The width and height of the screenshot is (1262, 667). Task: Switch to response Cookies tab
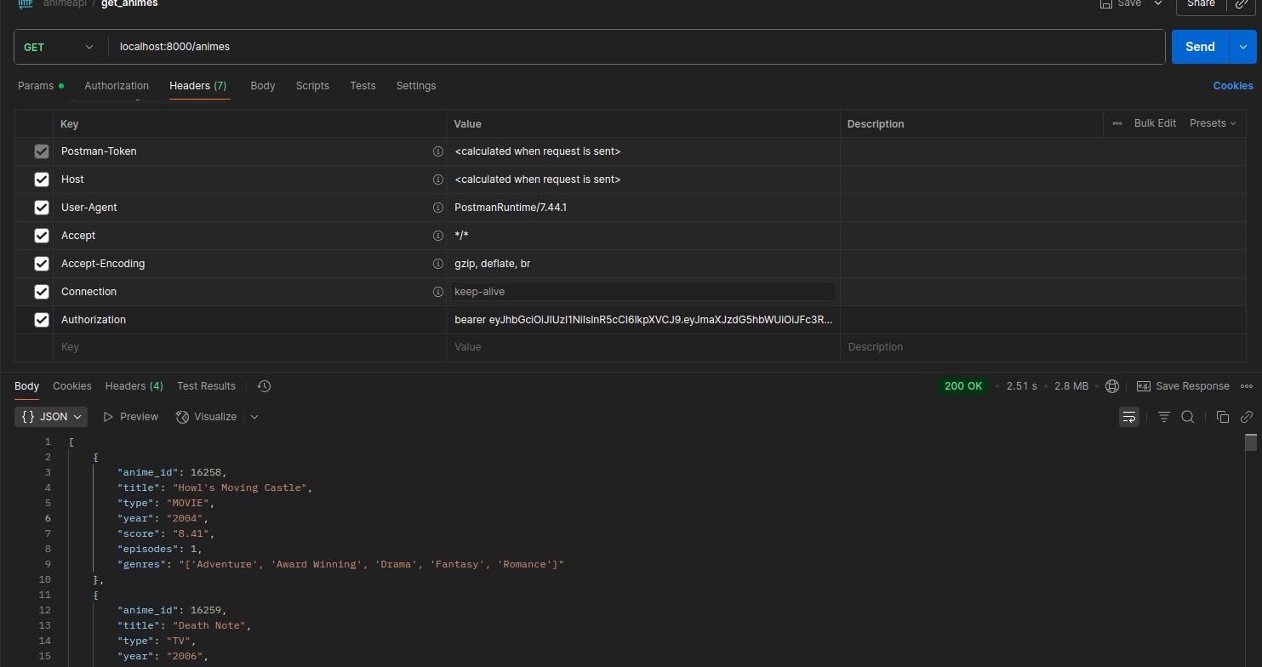click(x=72, y=386)
